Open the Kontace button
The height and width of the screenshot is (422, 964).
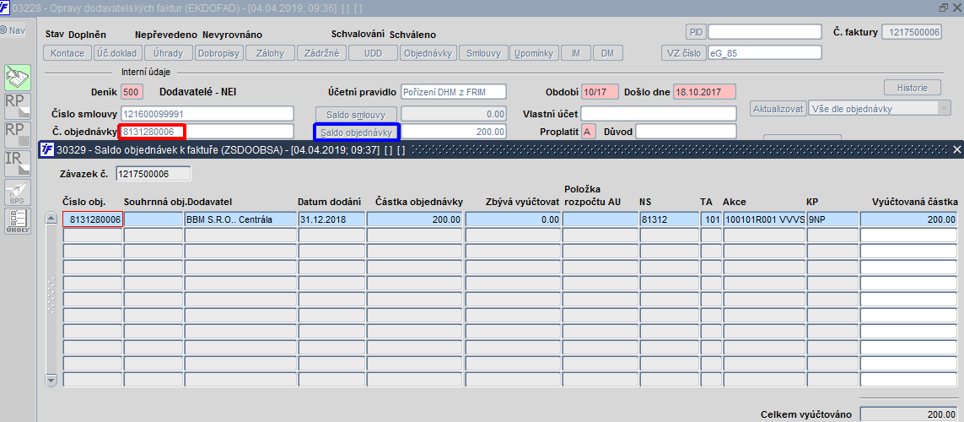(67, 53)
